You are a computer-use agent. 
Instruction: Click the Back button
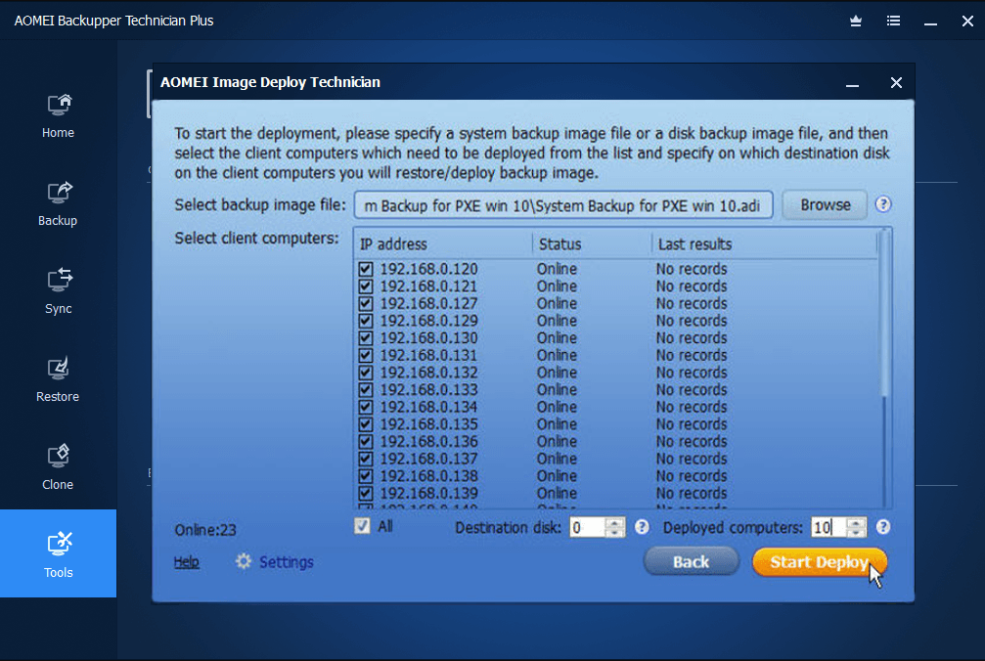[691, 562]
